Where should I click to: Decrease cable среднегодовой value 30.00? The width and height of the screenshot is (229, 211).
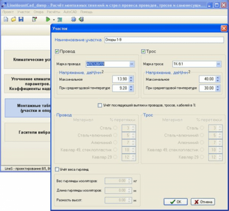218,89
